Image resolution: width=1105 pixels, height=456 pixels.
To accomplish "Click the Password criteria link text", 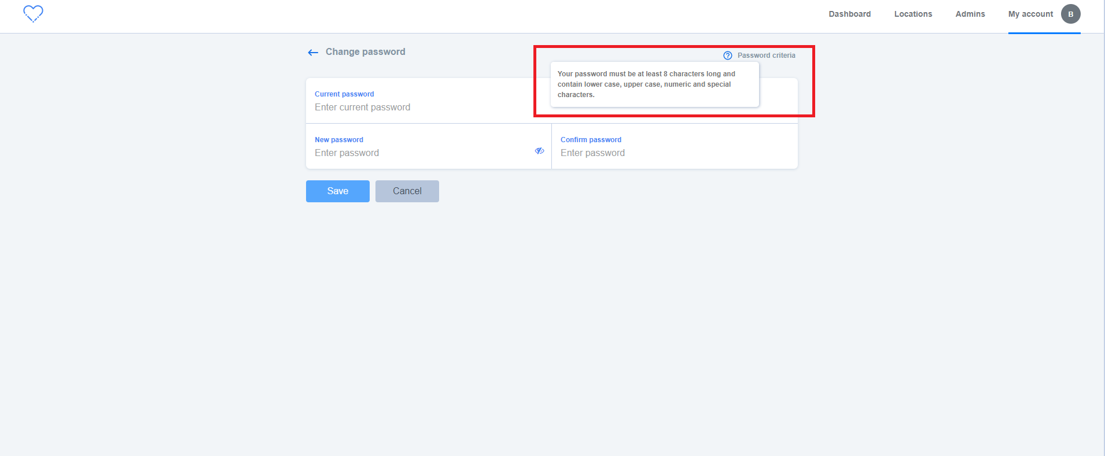I will tap(766, 55).
